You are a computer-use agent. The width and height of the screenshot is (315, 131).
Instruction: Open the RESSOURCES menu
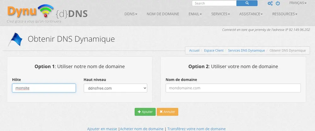[x=285, y=14]
